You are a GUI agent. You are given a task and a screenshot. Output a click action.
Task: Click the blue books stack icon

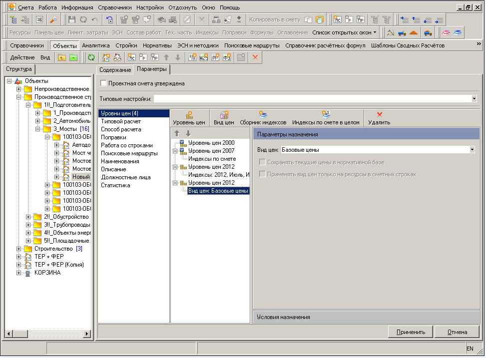point(458,32)
